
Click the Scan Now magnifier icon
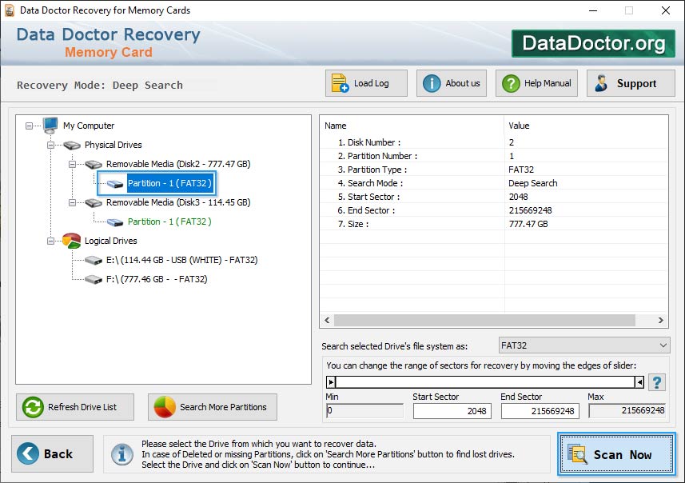point(577,454)
